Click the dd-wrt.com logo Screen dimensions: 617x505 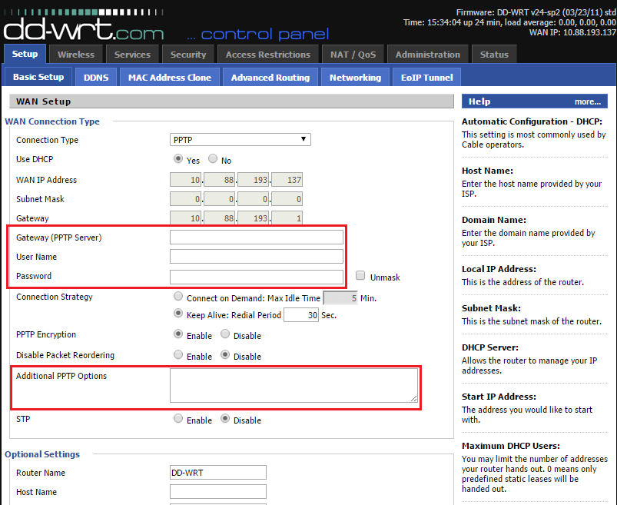tap(83, 30)
